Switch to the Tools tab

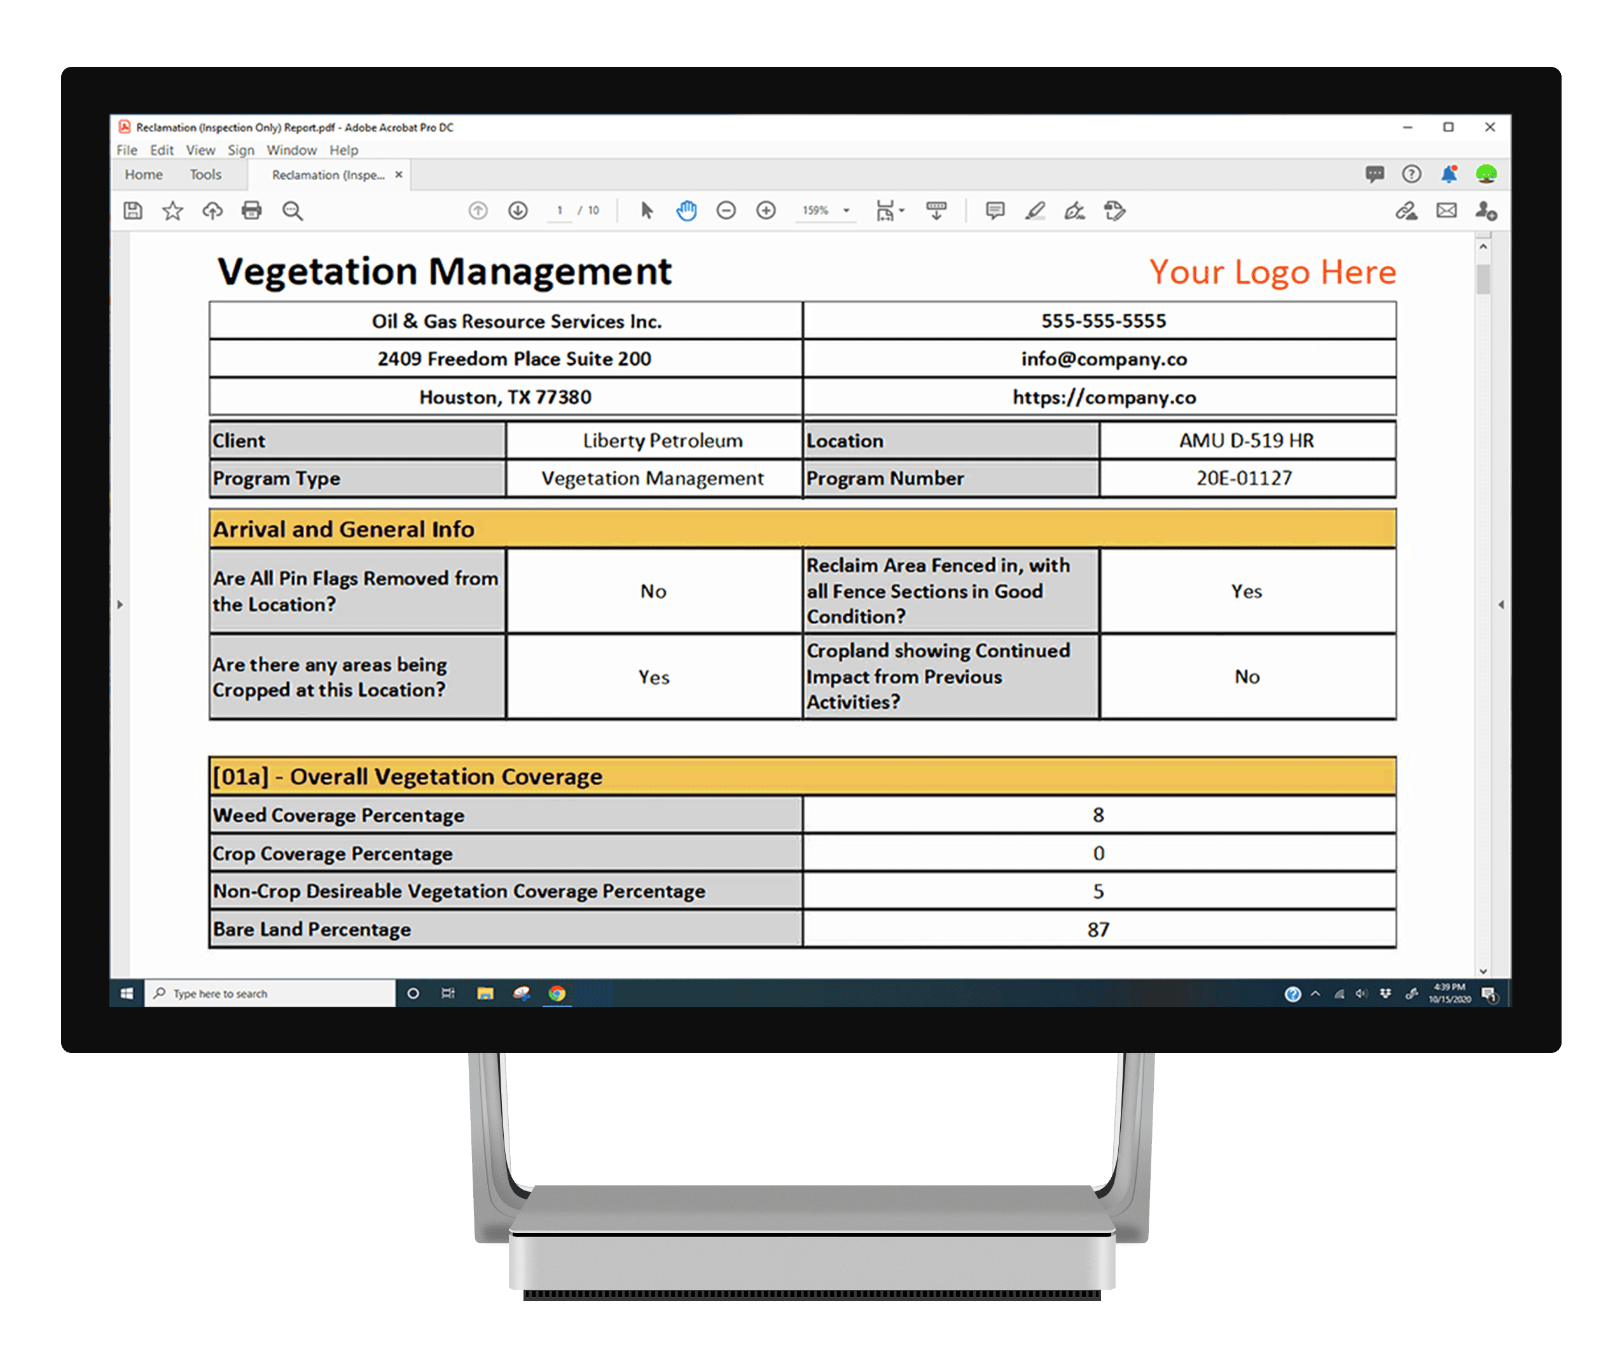(205, 174)
